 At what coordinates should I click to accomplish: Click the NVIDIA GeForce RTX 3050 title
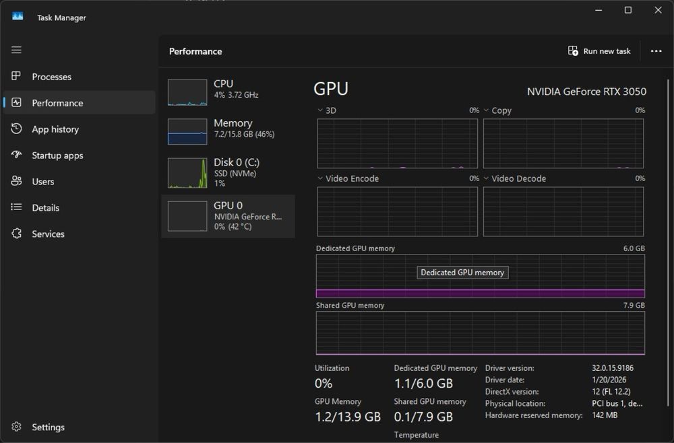(586, 92)
